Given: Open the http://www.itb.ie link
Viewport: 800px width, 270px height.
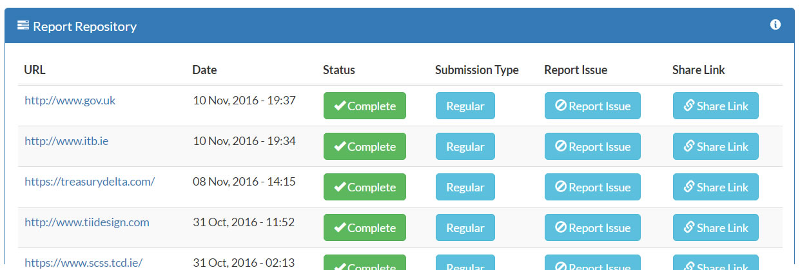Looking at the screenshot, I should [x=66, y=141].
